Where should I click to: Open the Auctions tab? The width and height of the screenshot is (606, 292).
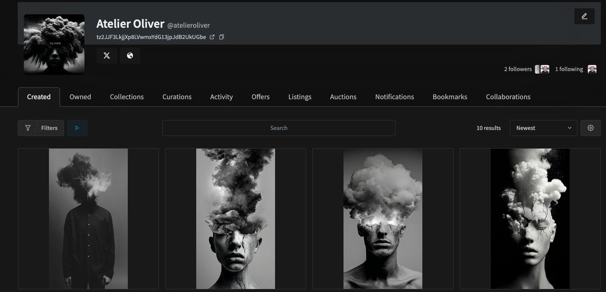pos(343,96)
